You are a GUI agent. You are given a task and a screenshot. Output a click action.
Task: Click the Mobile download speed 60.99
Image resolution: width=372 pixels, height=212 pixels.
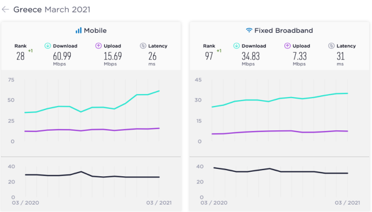[x=62, y=56]
